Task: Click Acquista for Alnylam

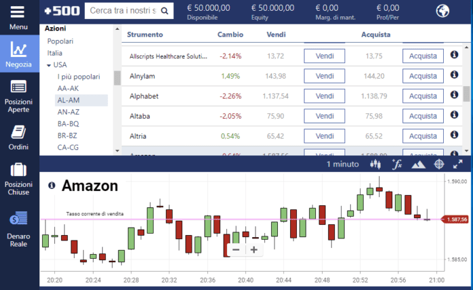Action: click(423, 76)
